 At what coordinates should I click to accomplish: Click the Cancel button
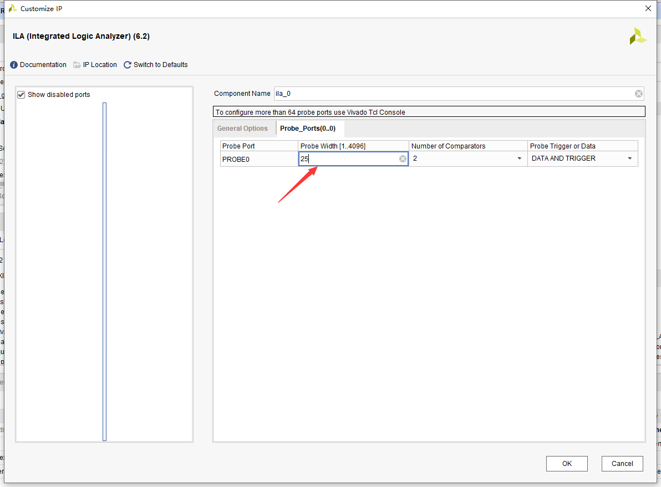point(622,463)
